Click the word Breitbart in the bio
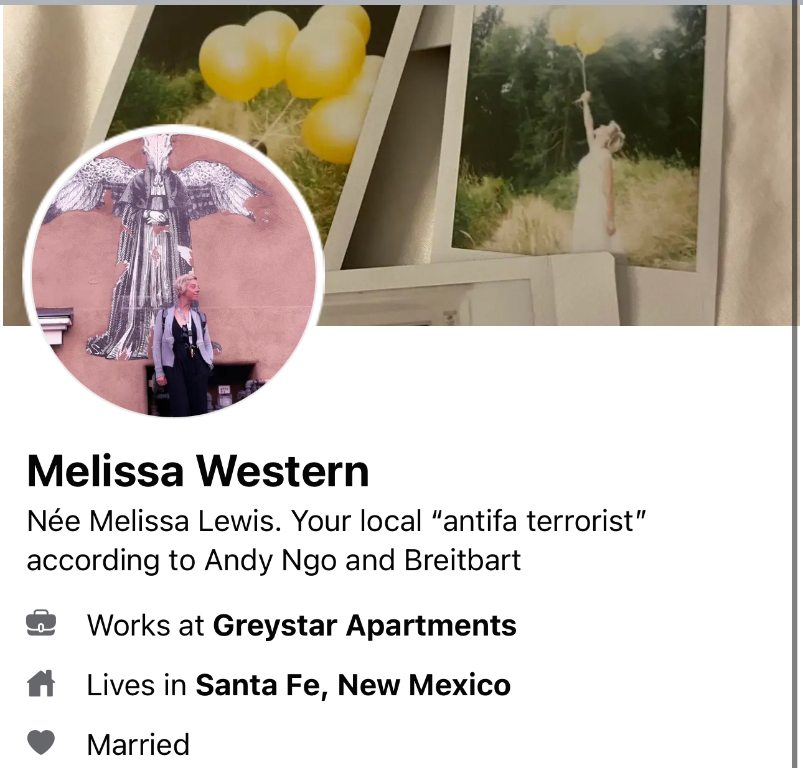803x768 pixels. coord(463,560)
